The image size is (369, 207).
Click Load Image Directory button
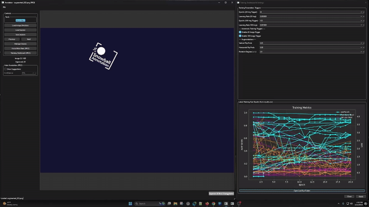click(x=20, y=25)
